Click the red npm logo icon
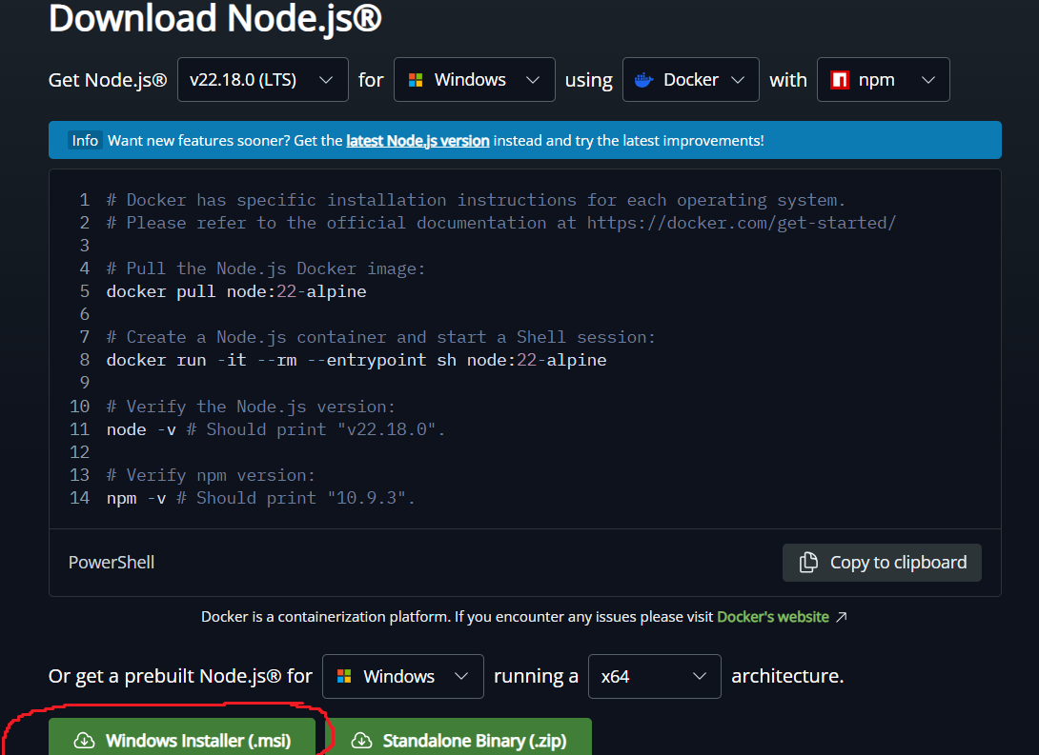The width and height of the screenshot is (1039, 755). click(840, 80)
